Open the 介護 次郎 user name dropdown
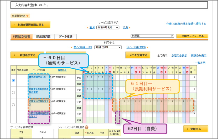 click(108, 47)
